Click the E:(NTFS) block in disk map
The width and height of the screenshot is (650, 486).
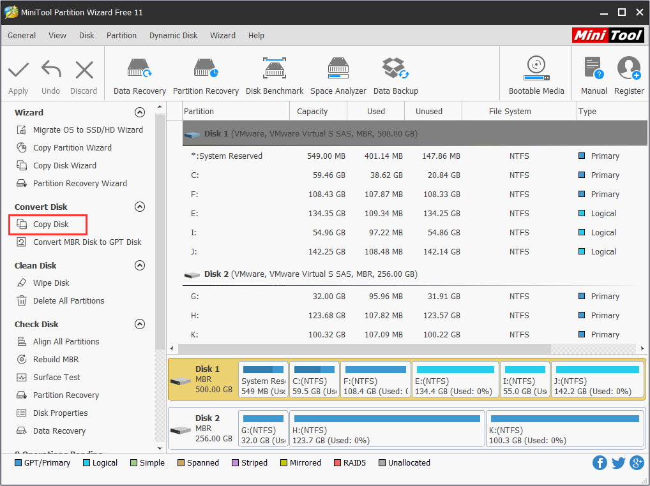(455, 379)
